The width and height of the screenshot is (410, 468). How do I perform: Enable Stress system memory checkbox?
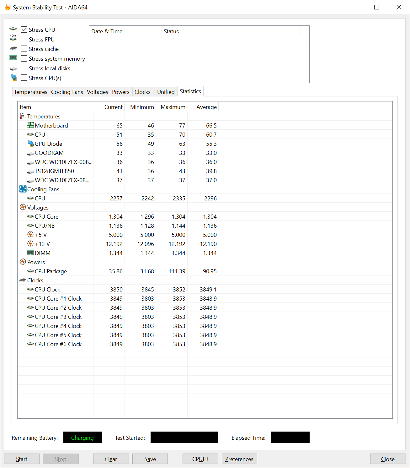24,58
